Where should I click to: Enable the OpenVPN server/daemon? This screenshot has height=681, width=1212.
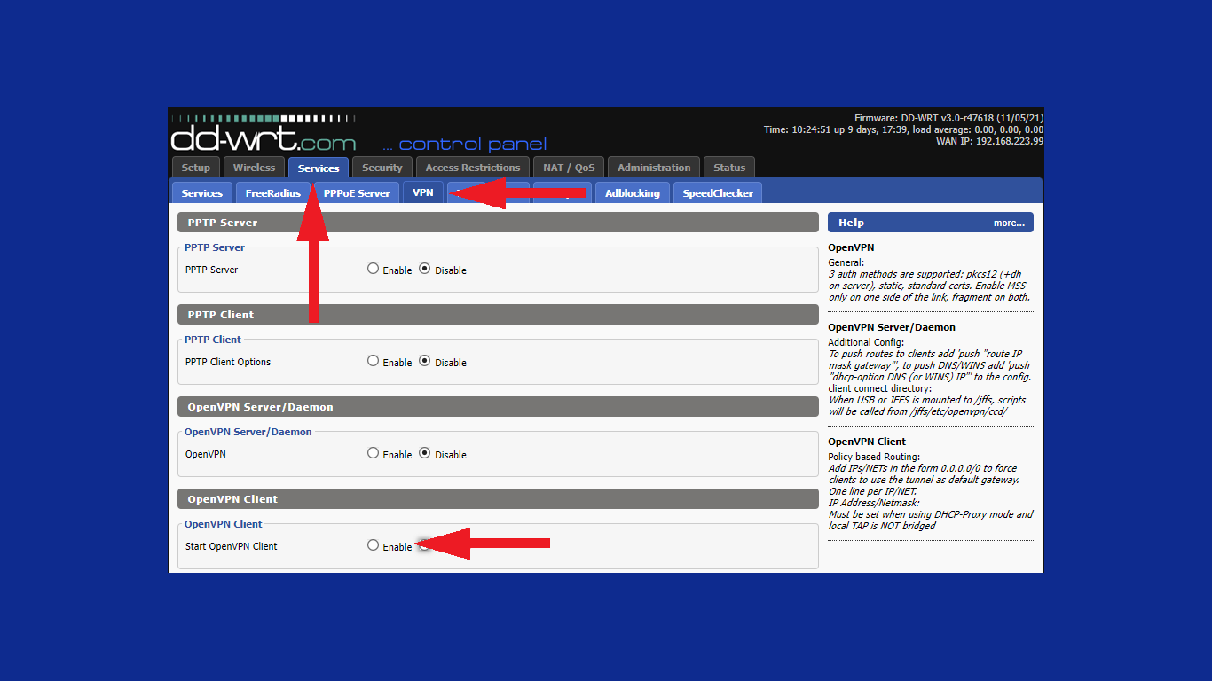(x=373, y=453)
